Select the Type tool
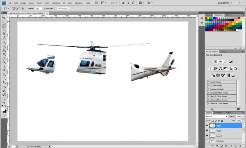 [x=4, y=78]
